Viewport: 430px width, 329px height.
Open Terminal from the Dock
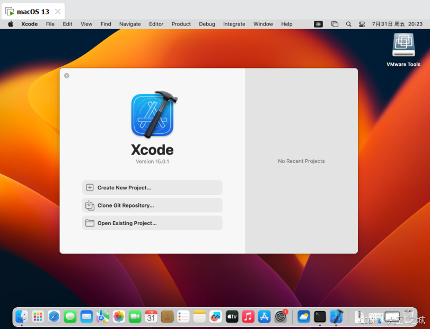pos(320,317)
